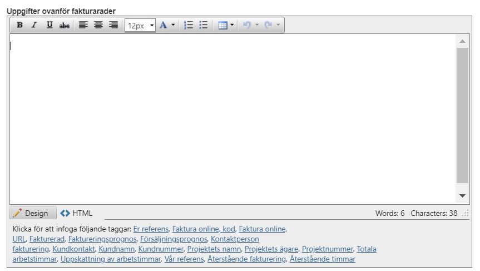Insert the Faktura online, kod tag
Viewport: 480px width, 271px height.
(204, 229)
